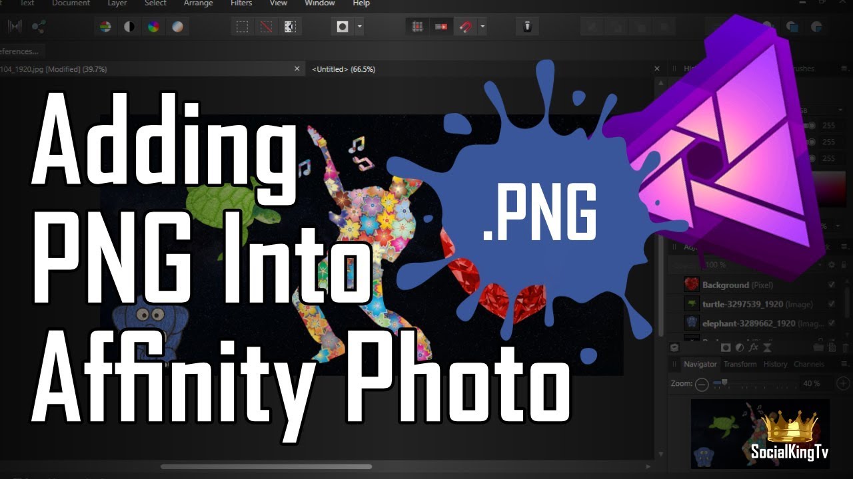Switch to the Transform tab
Viewport: 853px width, 479px height.
(740, 364)
